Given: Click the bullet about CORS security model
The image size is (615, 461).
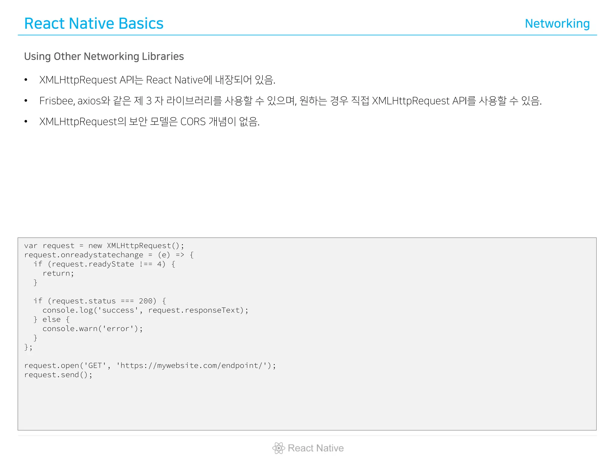Looking at the screenshot, I should [150, 122].
